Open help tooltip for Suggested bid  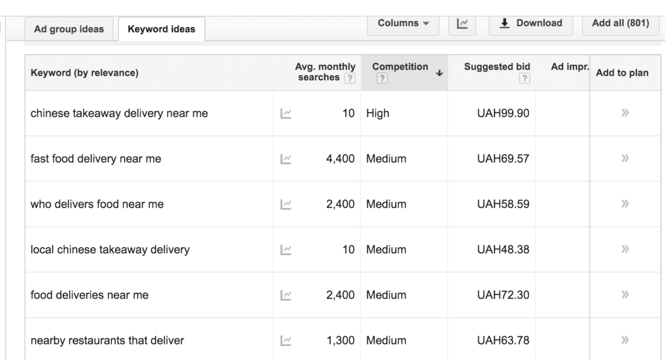click(524, 79)
